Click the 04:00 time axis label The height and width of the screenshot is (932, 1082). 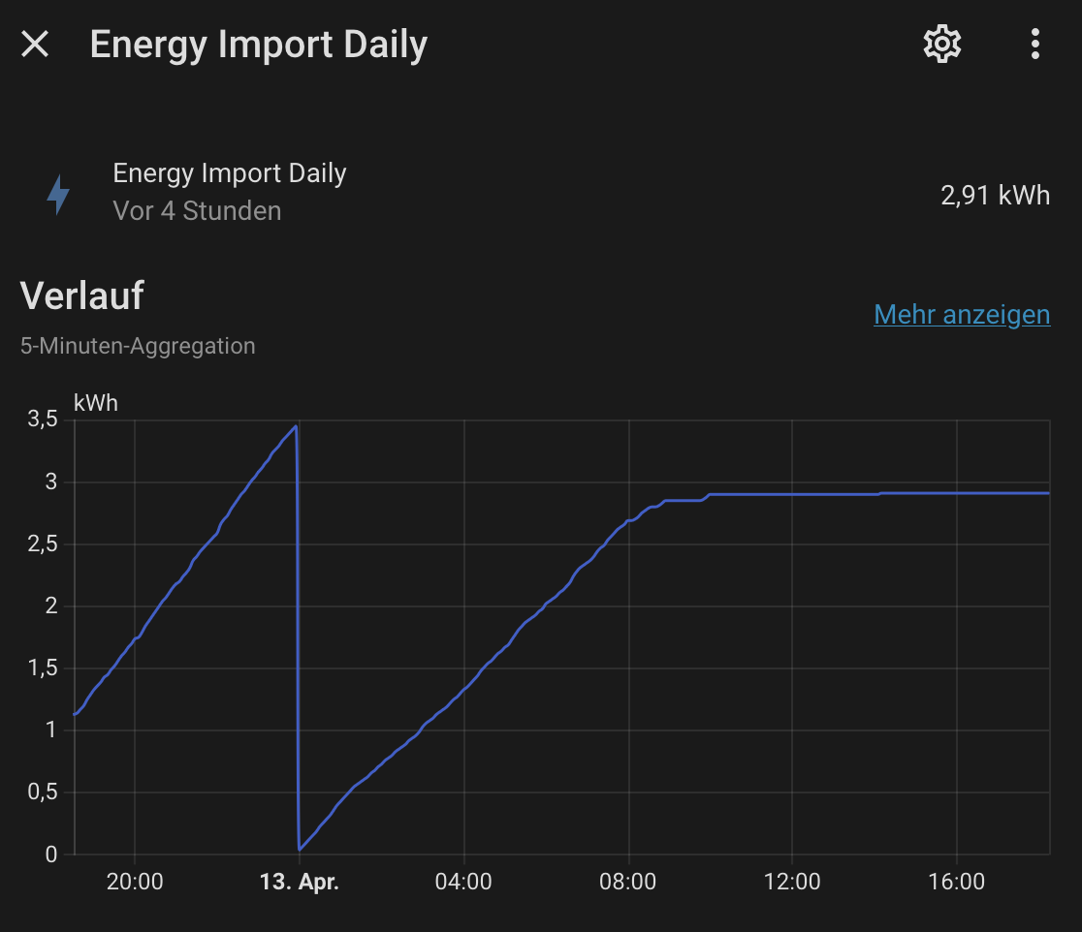tap(463, 883)
